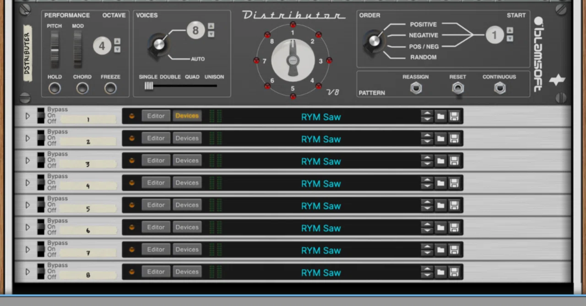This screenshot has height=306, width=586.
Task: Open the Editor for device 4
Action: click(x=156, y=183)
